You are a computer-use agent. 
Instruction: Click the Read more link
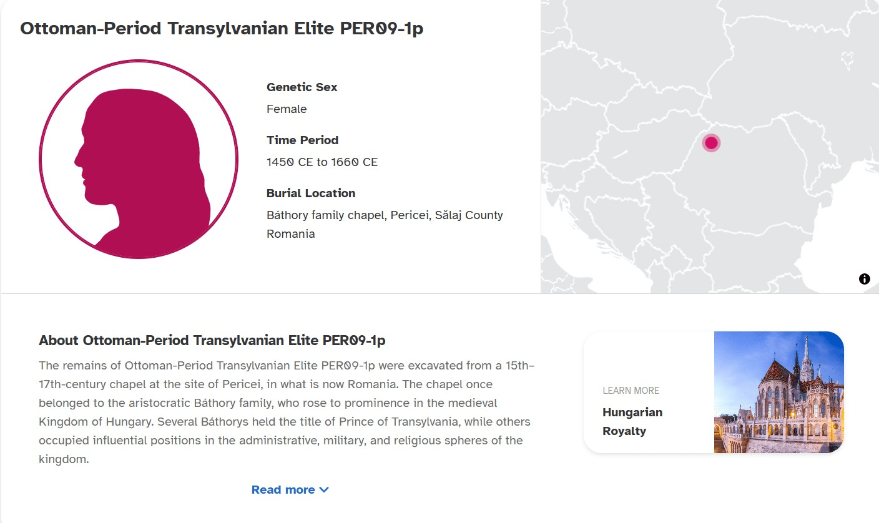[x=282, y=489]
